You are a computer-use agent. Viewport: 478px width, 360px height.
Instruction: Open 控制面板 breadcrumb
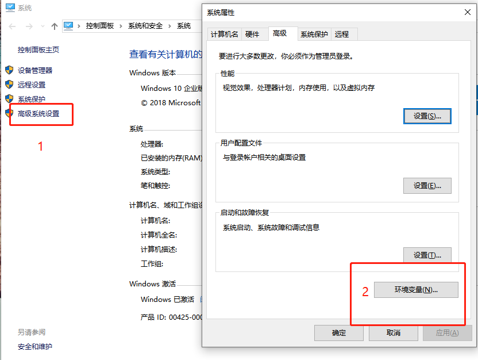click(x=100, y=26)
